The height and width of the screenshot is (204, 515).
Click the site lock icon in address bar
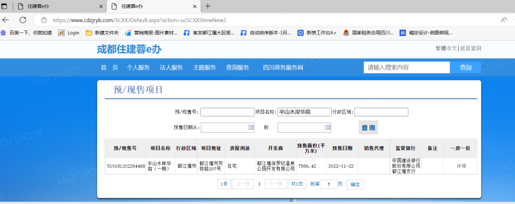[x=44, y=20]
